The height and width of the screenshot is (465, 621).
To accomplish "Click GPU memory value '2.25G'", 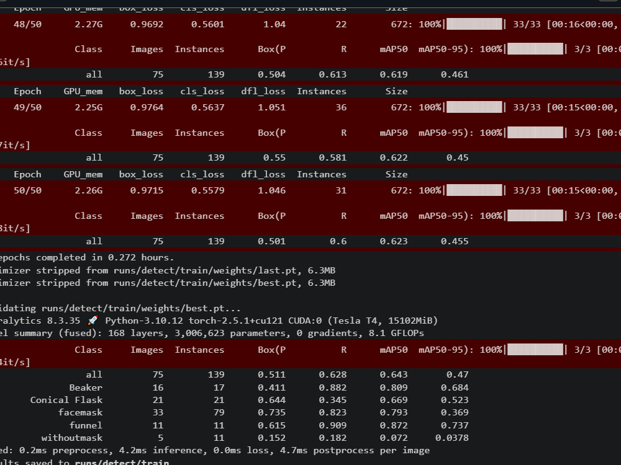I will [89, 107].
